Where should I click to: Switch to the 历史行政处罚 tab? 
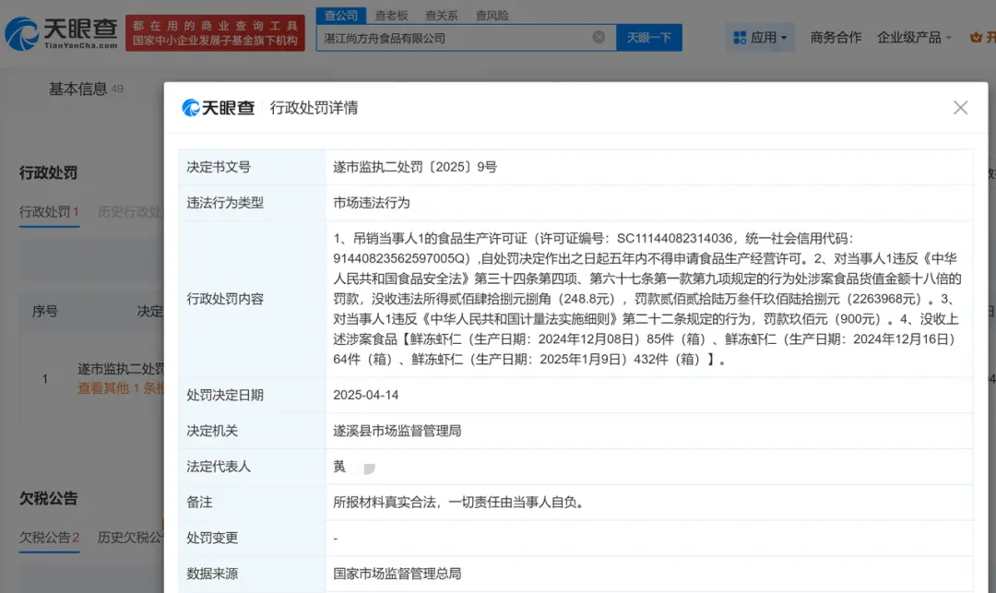132,211
